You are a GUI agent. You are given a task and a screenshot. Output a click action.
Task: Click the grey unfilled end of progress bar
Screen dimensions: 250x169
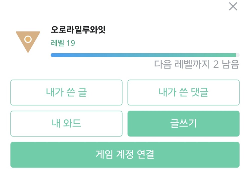click(x=238, y=55)
